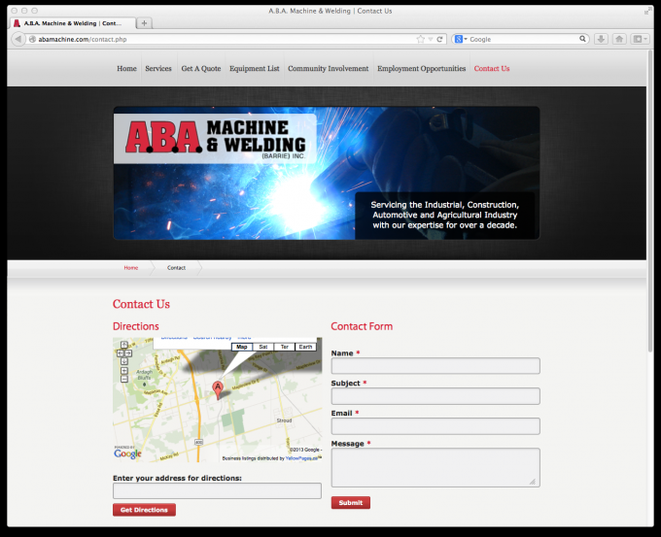Click the red map marker A
This screenshot has height=537, width=661.
click(x=218, y=388)
